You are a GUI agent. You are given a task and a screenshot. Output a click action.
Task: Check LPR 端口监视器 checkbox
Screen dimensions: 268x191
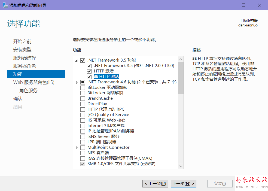[83, 142]
